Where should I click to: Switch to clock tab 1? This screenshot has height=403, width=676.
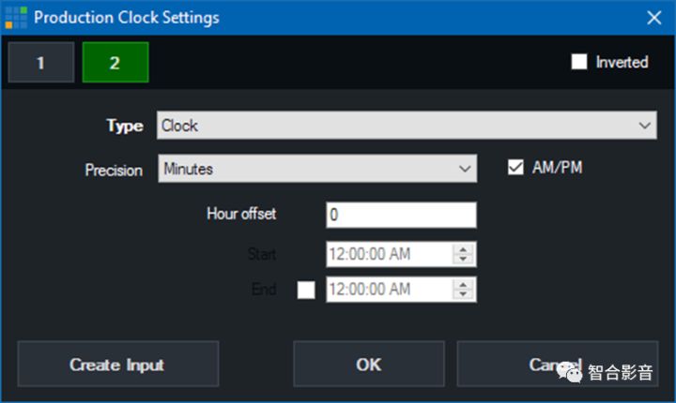pyautogui.click(x=40, y=64)
